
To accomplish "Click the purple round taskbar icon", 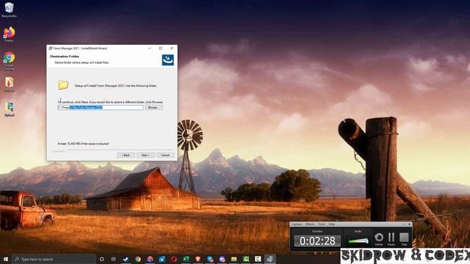I will pyautogui.click(x=222, y=259).
